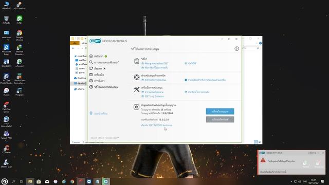Image resolution: width=329 pixels, height=185 pixels.
Task: Open the Xilisoft Video Converter shortcut
Action: [x=20, y=79]
